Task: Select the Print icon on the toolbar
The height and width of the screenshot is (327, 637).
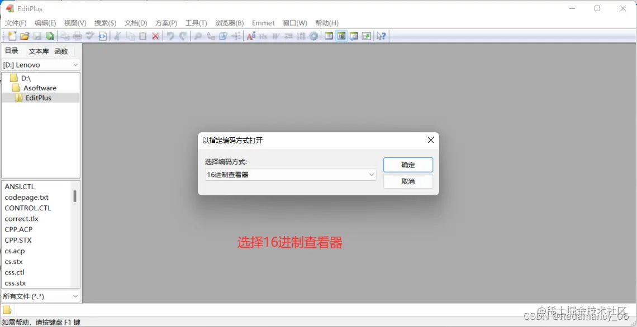Action: click(x=78, y=36)
